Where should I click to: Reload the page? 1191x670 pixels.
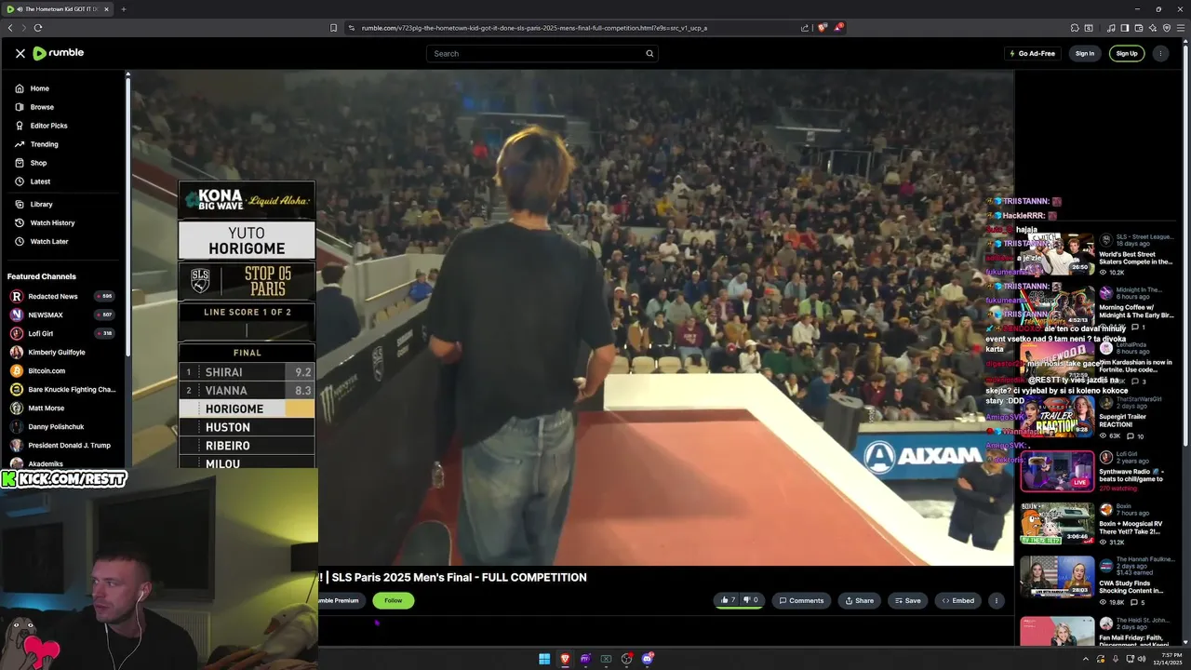(38, 28)
